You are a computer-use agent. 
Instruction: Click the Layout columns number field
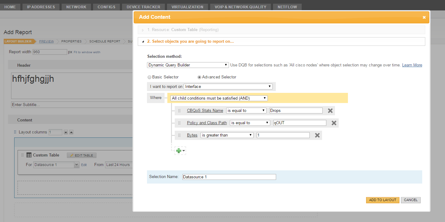coord(55,132)
